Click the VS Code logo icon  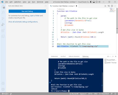click(2, 2)
